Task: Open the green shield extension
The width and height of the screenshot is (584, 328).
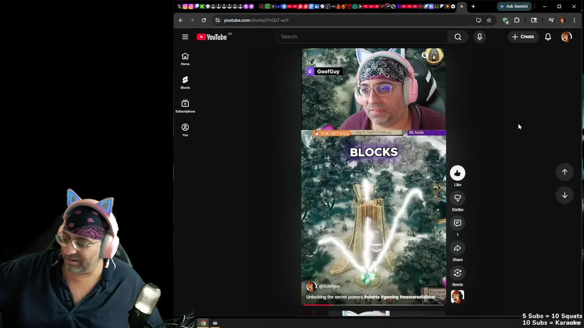Action: [505, 20]
